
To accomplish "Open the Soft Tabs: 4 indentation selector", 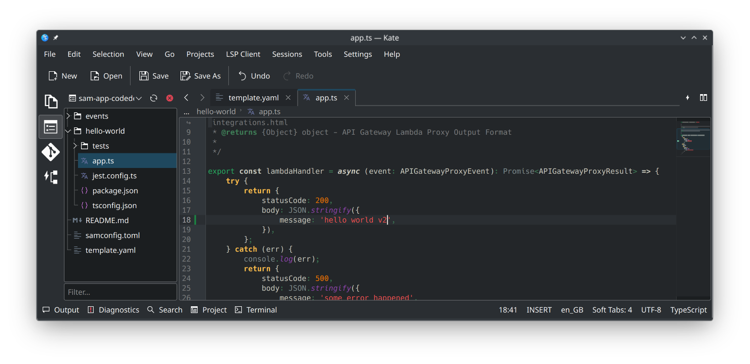I will 612,310.
